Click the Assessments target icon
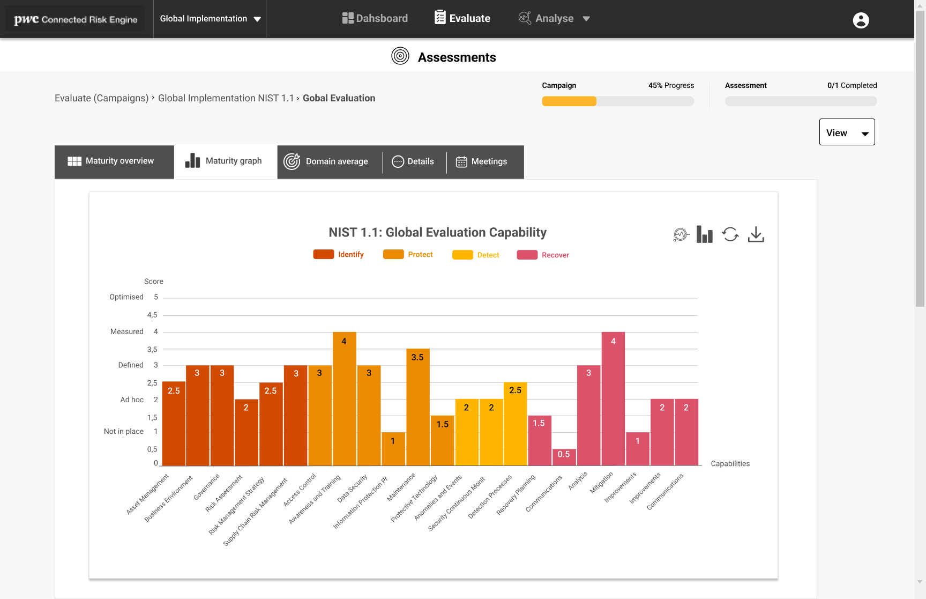The height and width of the screenshot is (599, 926). [x=400, y=56]
